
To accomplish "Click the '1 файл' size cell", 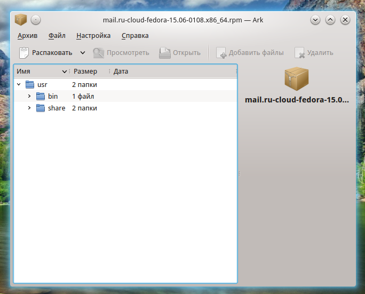I will [x=83, y=97].
